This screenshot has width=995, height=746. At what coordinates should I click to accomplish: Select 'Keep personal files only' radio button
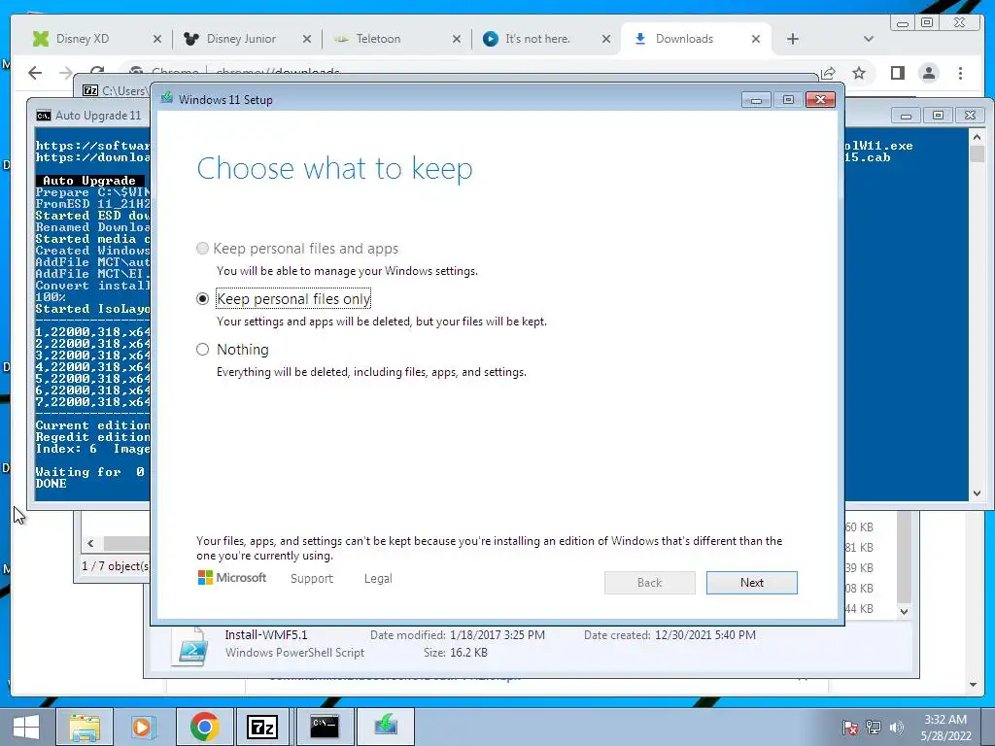[x=202, y=299]
